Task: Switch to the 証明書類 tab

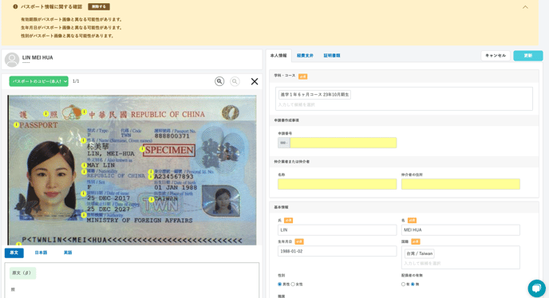Action: click(x=332, y=56)
